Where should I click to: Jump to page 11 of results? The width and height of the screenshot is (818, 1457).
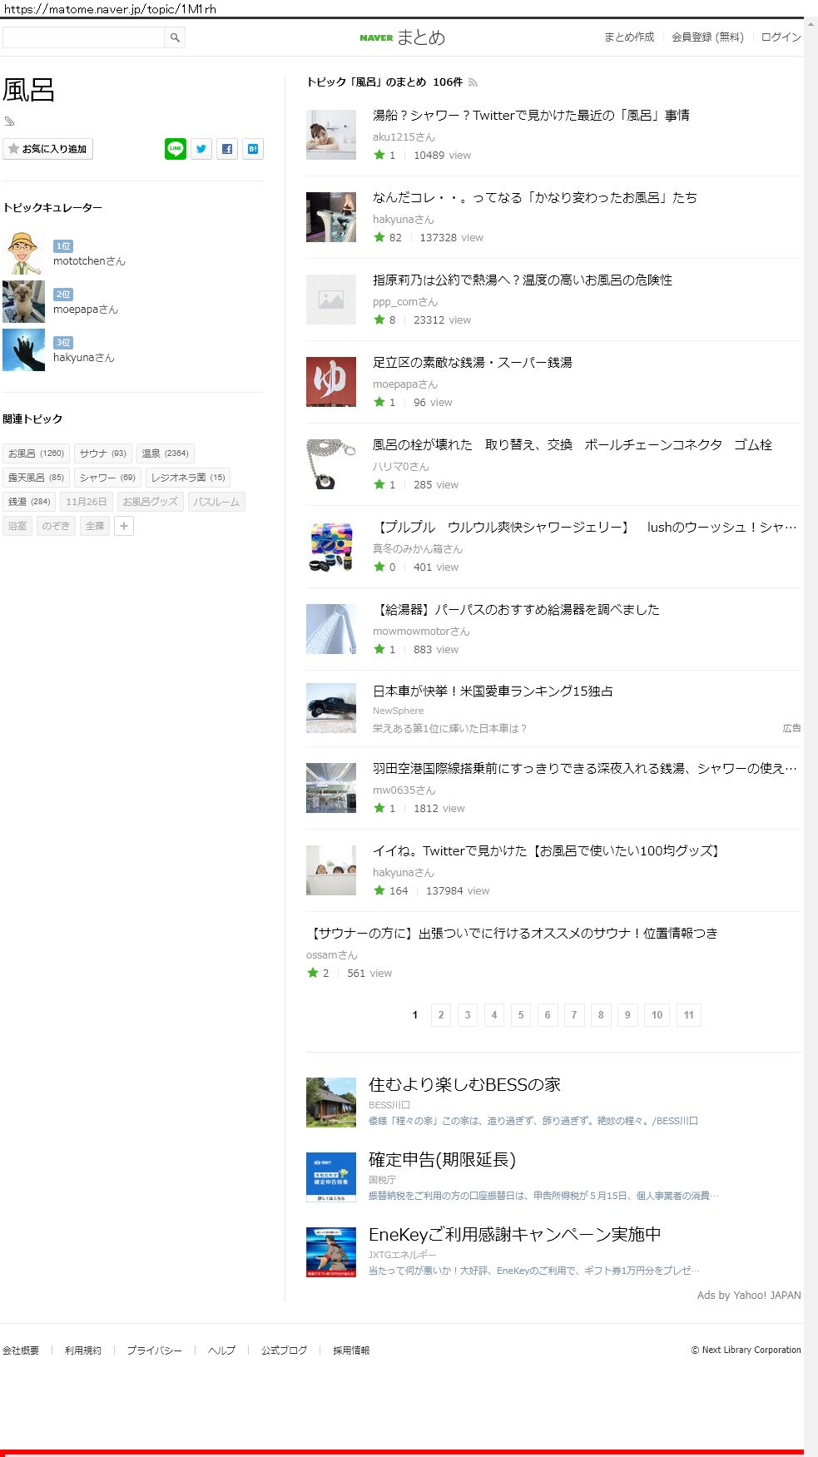(x=688, y=1015)
